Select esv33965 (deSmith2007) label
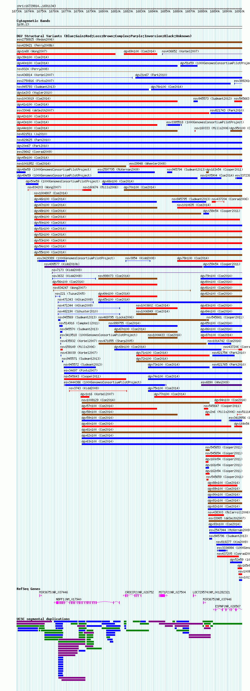The width and height of the screenshot is (250, 691). (x=227, y=518)
